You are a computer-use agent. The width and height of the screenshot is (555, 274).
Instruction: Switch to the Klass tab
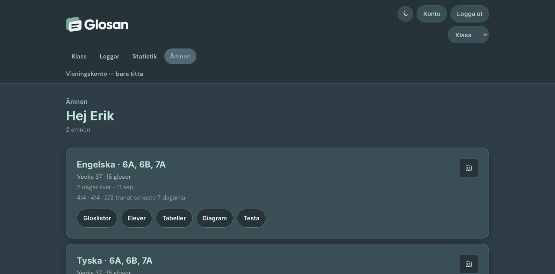[x=79, y=56]
